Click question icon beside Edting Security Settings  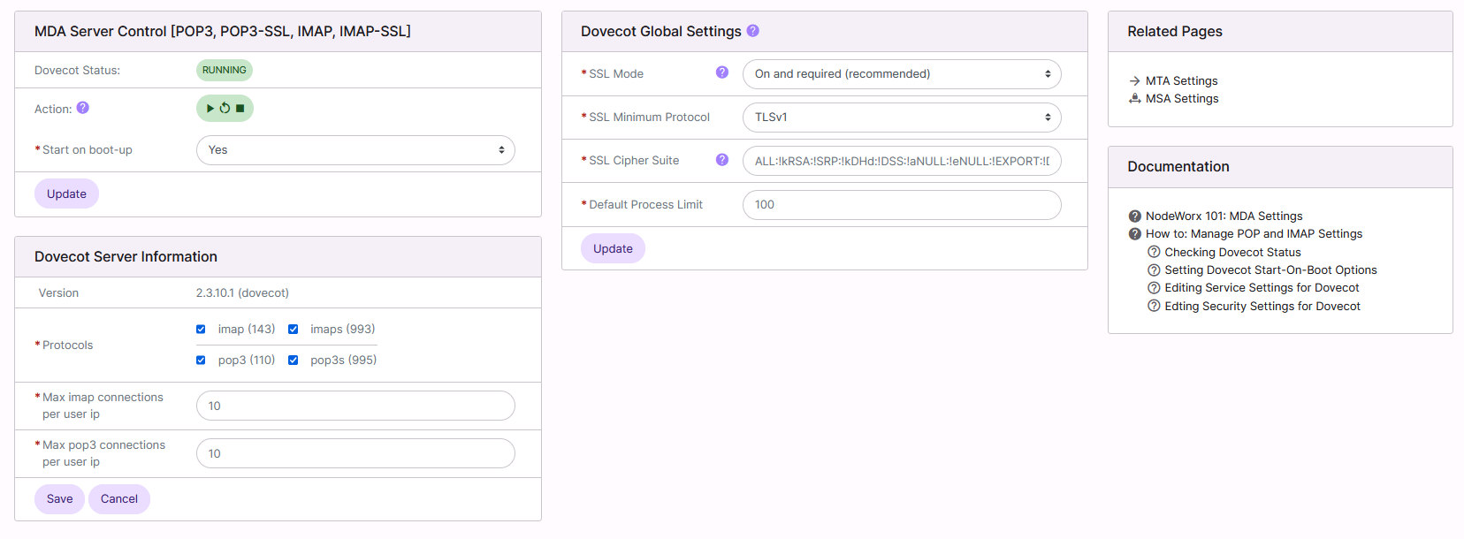pyautogui.click(x=1154, y=306)
